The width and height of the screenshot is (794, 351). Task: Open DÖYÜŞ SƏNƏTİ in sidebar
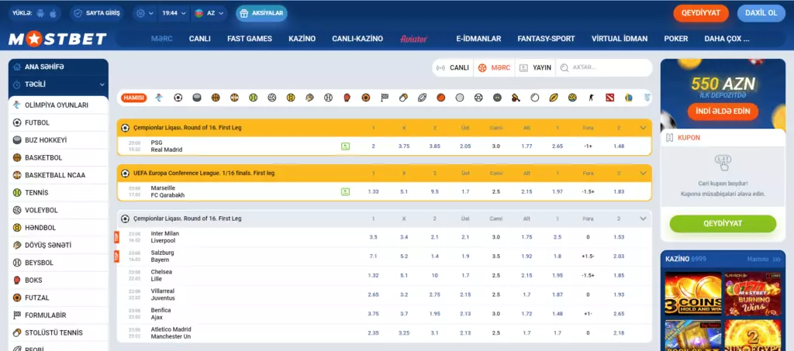tap(58, 246)
